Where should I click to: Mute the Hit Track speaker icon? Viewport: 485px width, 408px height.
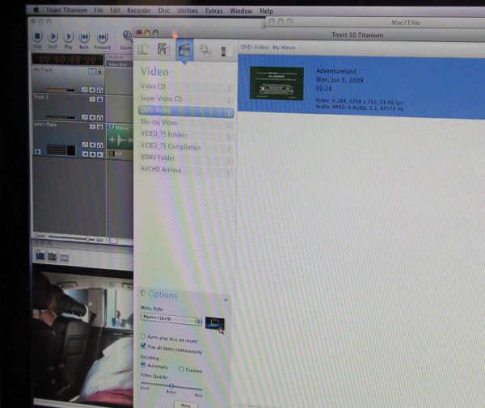coord(92,90)
